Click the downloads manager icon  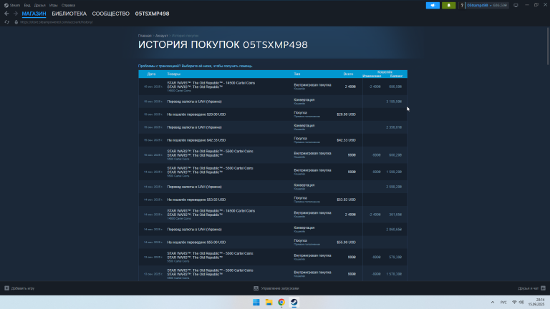[x=256, y=288]
